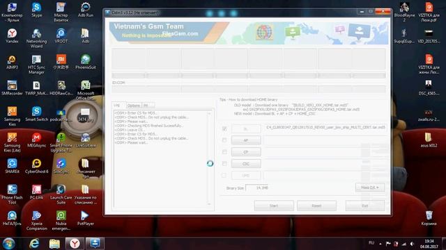The width and height of the screenshot is (446, 250).
Task: Click the Reset button in Odin
Action: [316, 206]
